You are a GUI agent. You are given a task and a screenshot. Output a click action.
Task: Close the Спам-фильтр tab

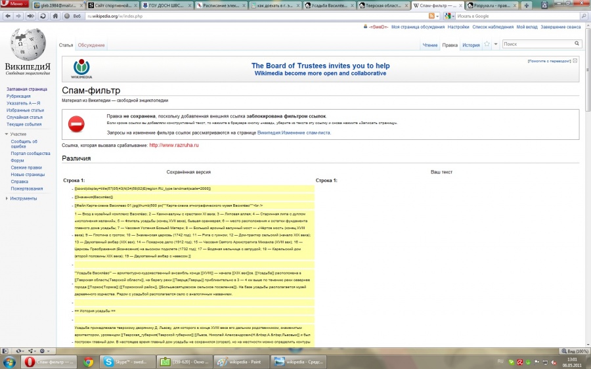[x=460, y=6]
